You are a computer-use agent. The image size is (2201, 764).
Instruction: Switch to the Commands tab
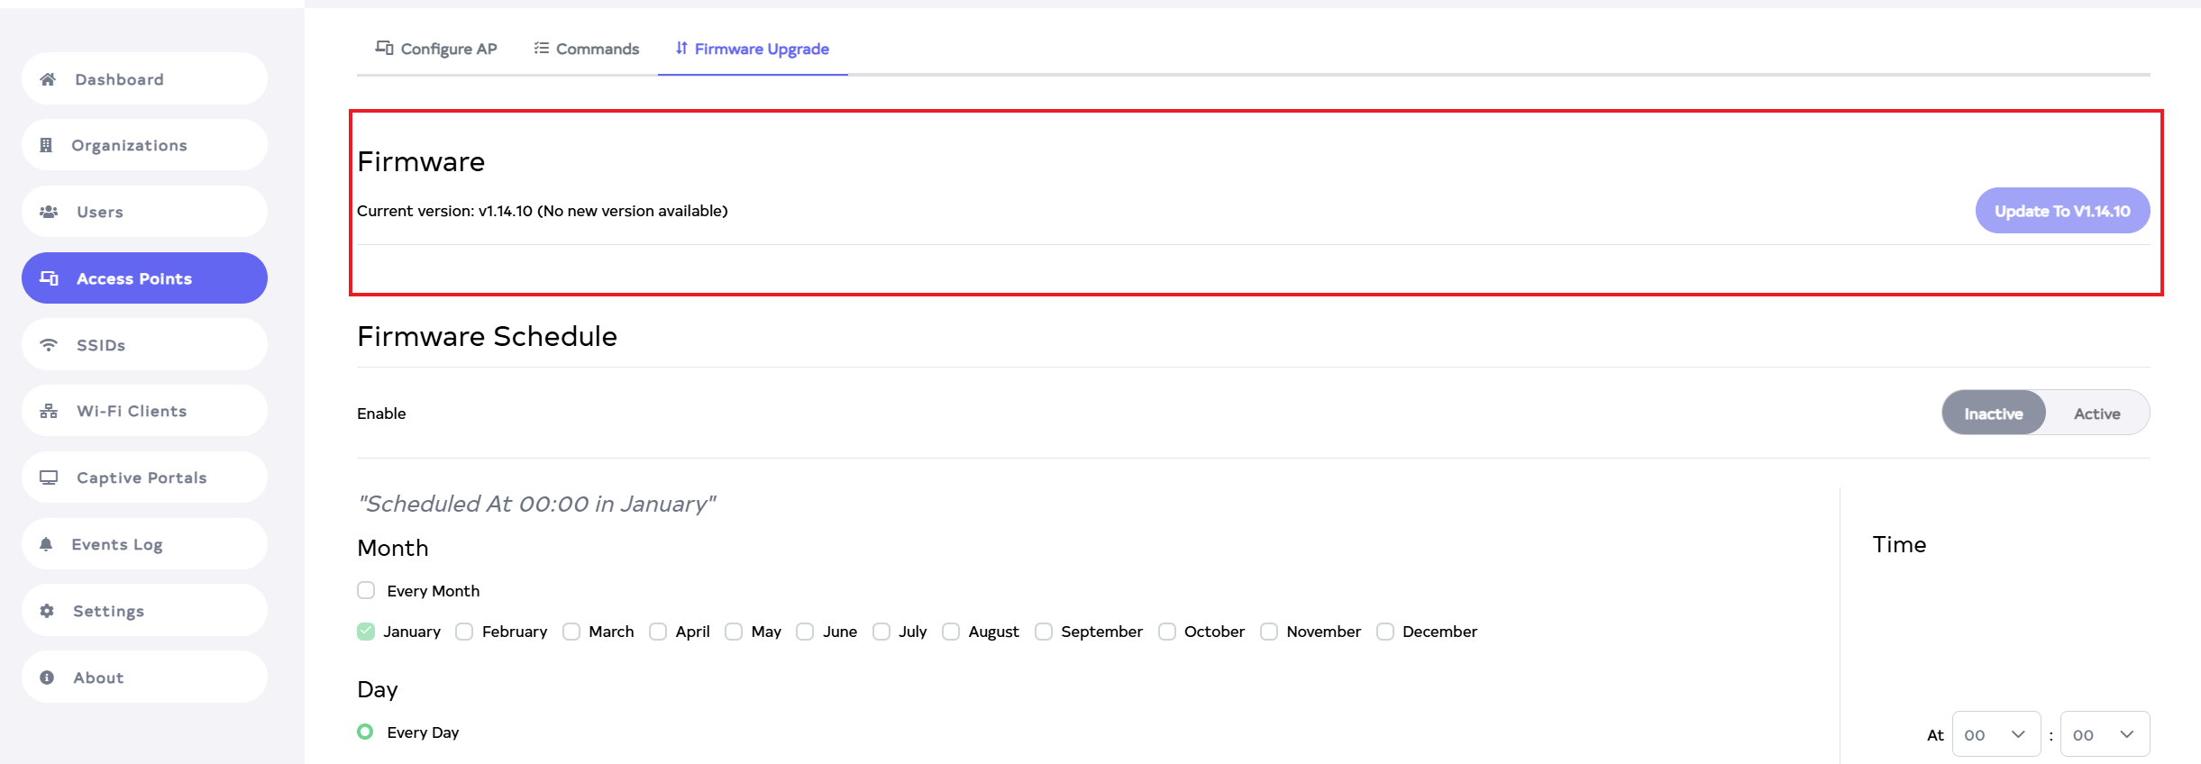pos(587,49)
